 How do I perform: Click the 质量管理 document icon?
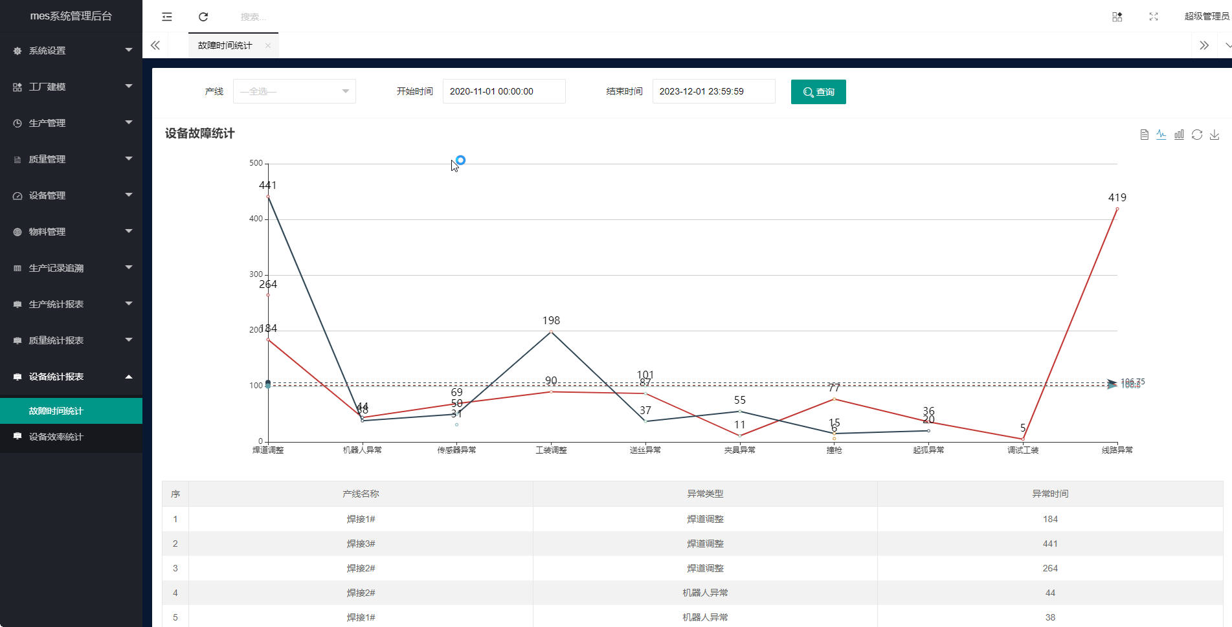click(17, 159)
